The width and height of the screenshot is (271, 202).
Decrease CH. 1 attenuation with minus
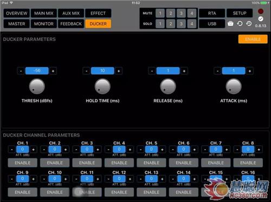click(12, 150)
